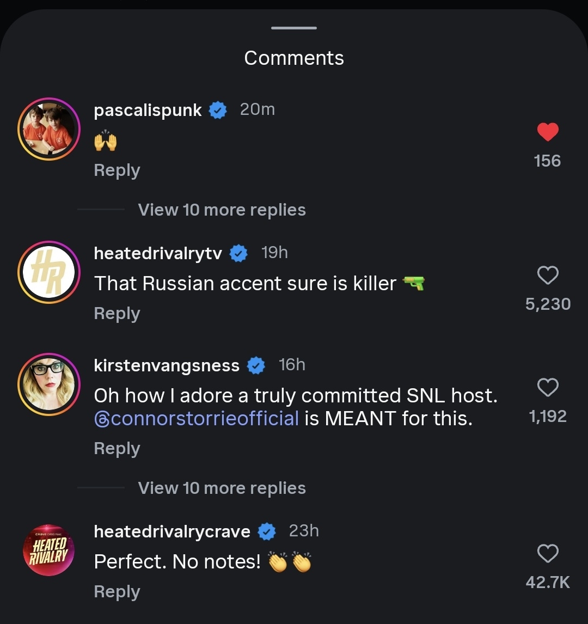Expand 10 more replies under pascalispunk comment
The width and height of the screenshot is (588, 624).
(x=222, y=210)
